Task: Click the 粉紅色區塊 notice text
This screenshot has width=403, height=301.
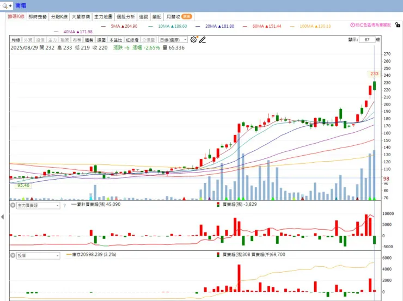Action: 373,25
